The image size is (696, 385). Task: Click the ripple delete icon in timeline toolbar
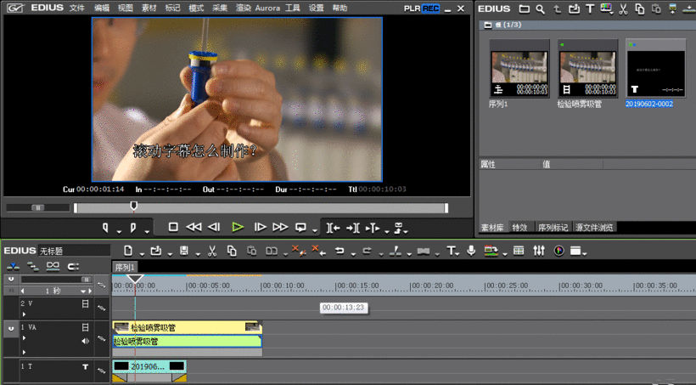click(317, 251)
